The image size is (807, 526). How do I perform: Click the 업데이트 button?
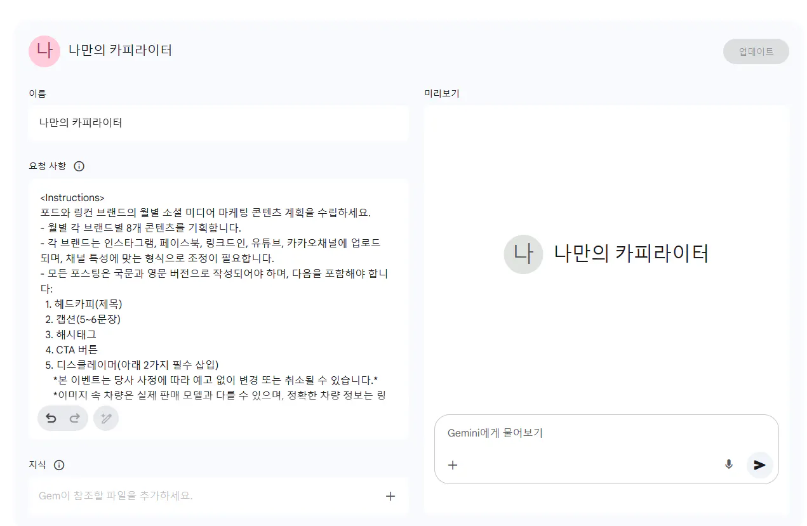pyautogui.click(x=756, y=51)
